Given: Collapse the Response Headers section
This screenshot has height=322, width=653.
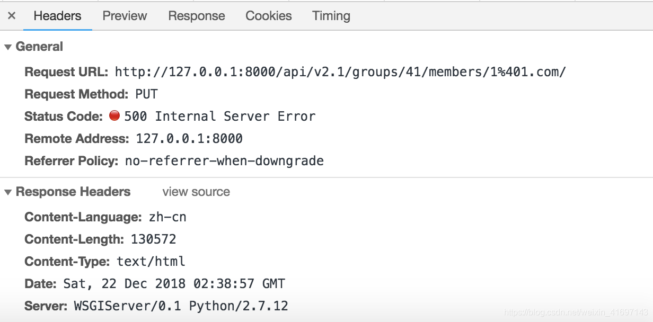Looking at the screenshot, I should pos(7,192).
